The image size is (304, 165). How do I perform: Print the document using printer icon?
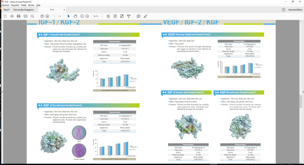coord(19,16)
